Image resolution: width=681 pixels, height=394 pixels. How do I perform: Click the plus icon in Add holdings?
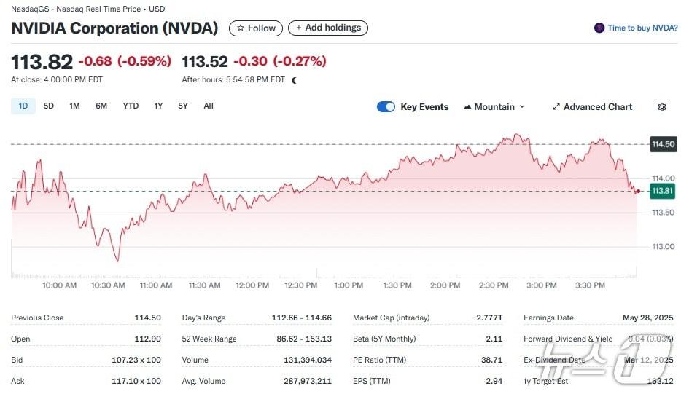(x=297, y=28)
